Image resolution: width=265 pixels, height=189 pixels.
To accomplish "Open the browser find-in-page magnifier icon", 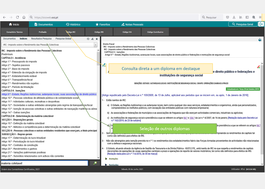I will click(x=253, y=17).
